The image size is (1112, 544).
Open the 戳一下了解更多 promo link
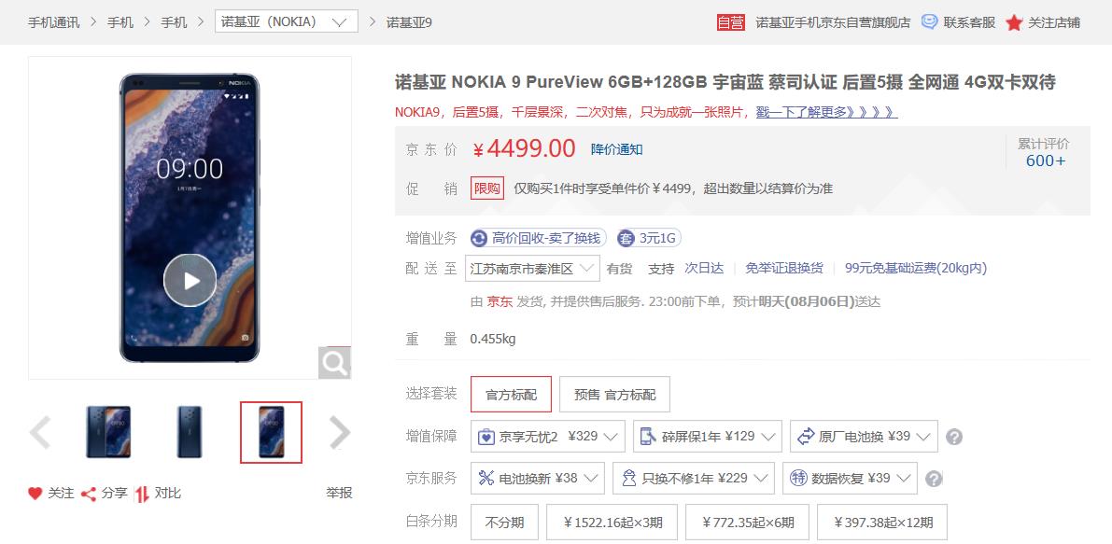(x=827, y=112)
